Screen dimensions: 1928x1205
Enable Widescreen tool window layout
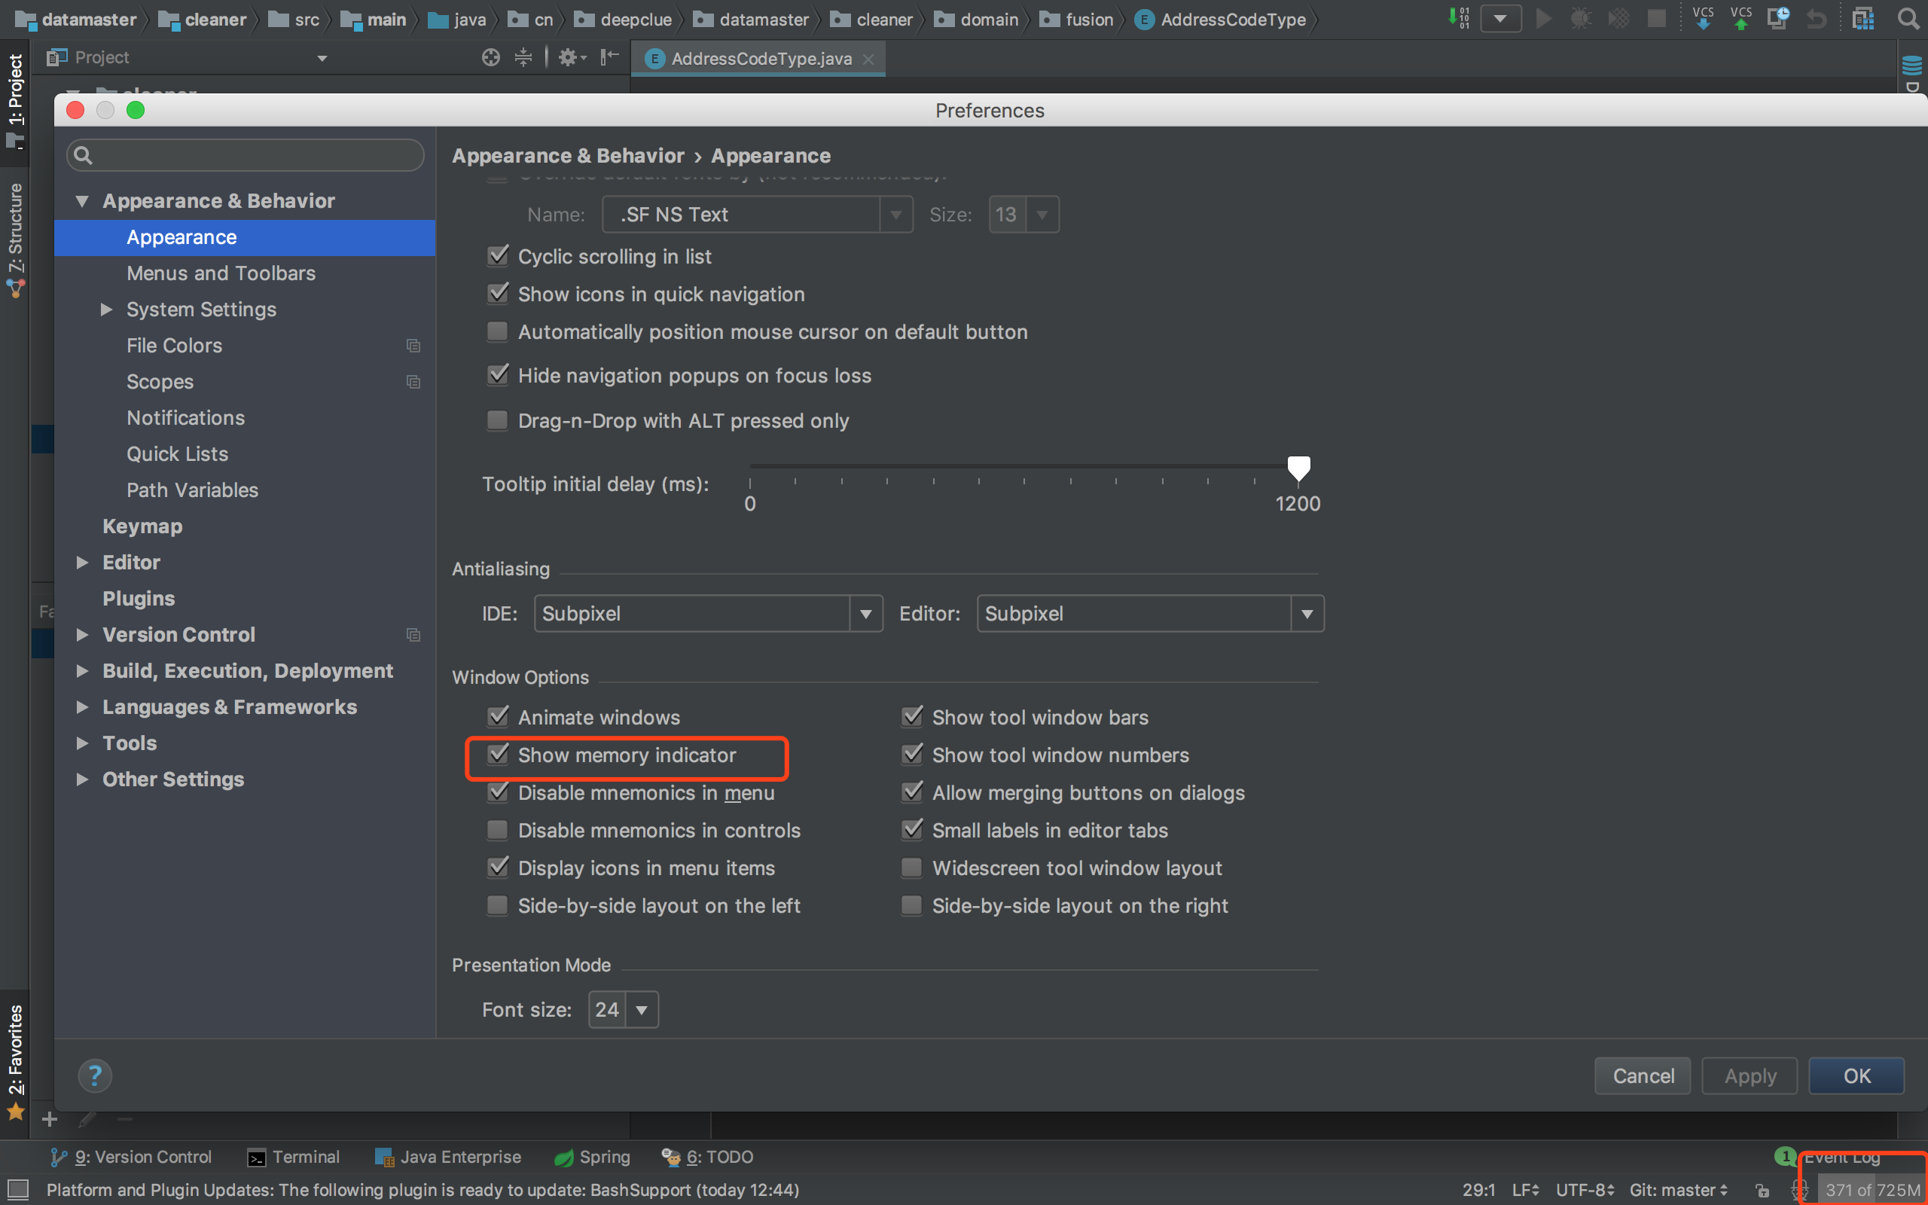[911, 867]
